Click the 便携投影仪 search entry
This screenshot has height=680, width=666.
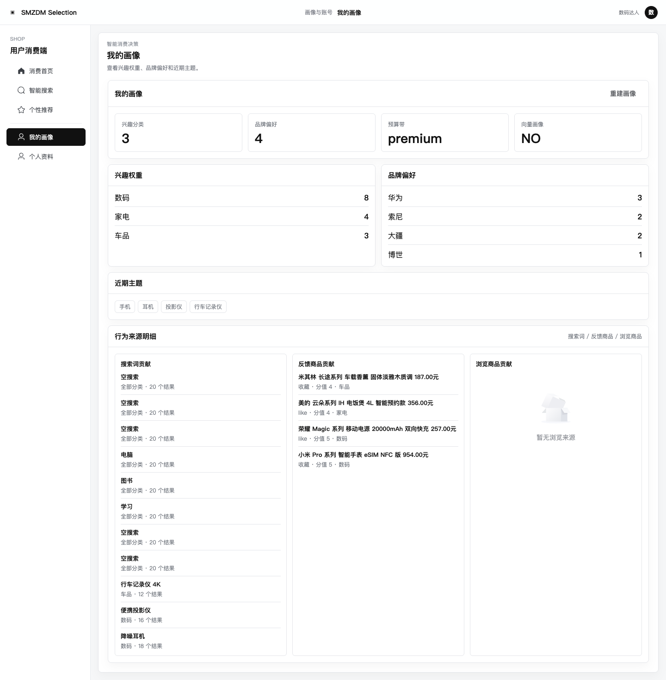click(x=201, y=615)
